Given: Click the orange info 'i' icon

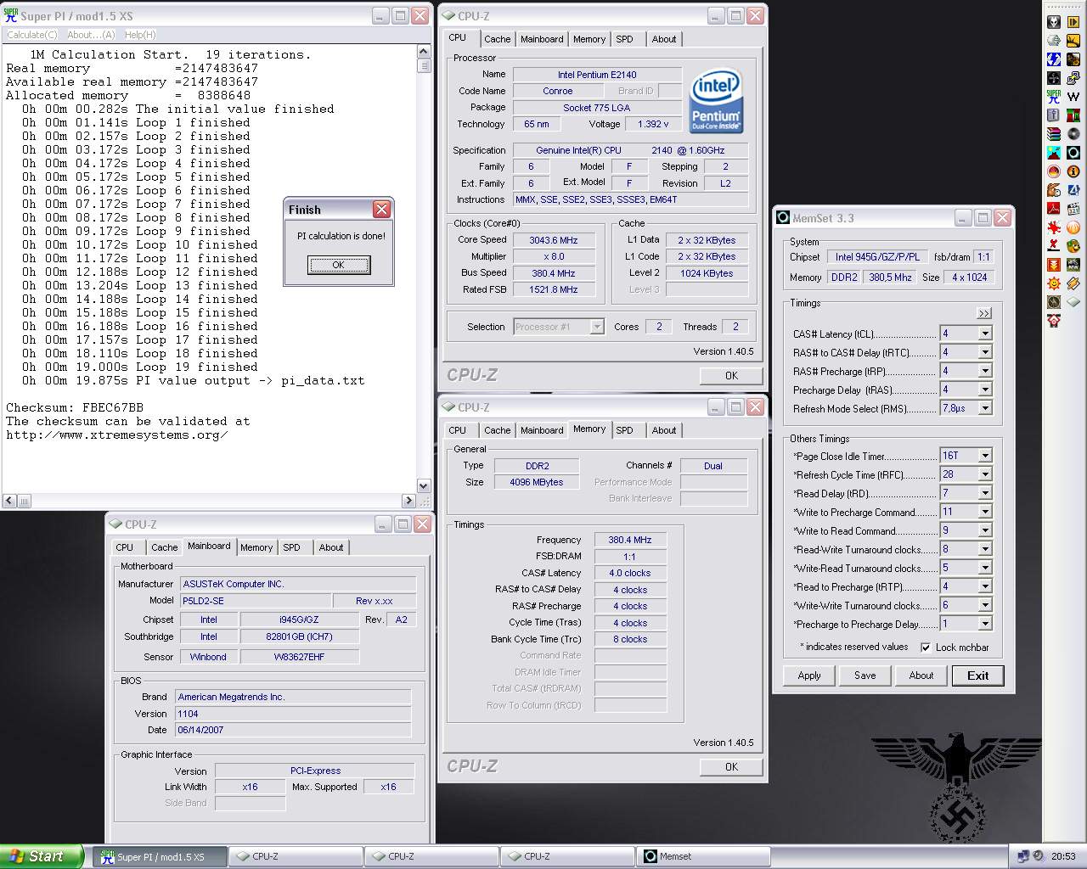Looking at the screenshot, I should pos(1073,171).
